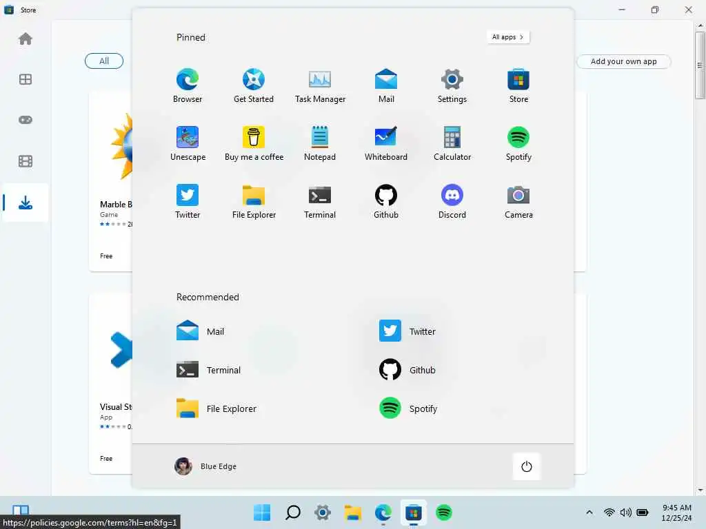The width and height of the screenshot is (706, 529).
Task: Launch pinned Terminal icon
Action: point(320,201)
